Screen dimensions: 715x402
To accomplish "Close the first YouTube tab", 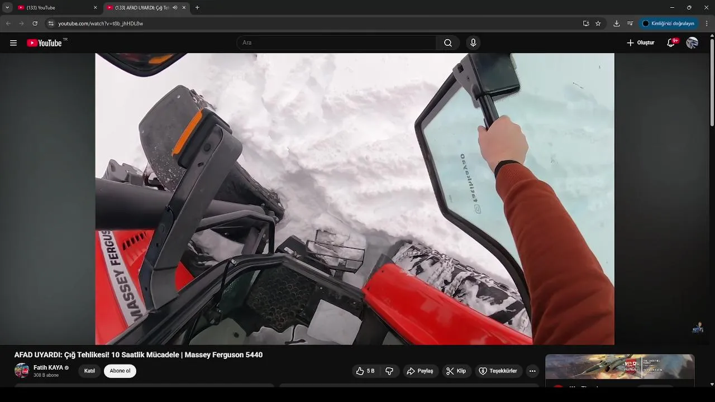I will [95, 8].
